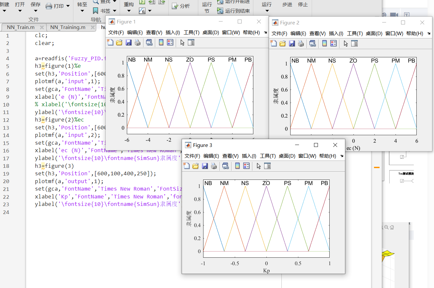The width and height of the screenshot is (434, 288).
Task: Open the 保存 (Save) dropdown in ribbon
Action: click(x=36, y=11)
